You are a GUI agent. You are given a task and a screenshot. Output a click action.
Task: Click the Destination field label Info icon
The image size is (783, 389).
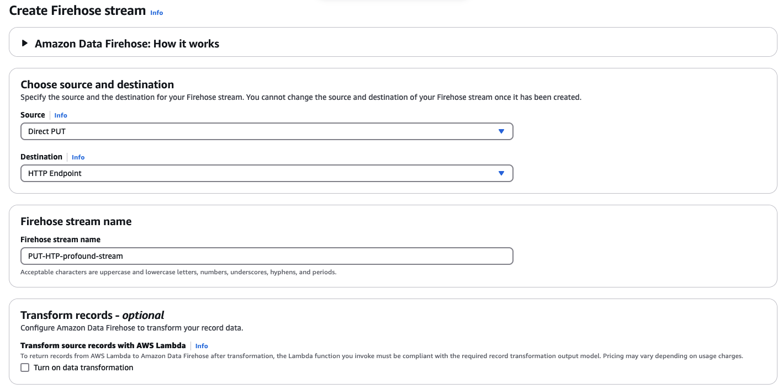coord(78,157)
